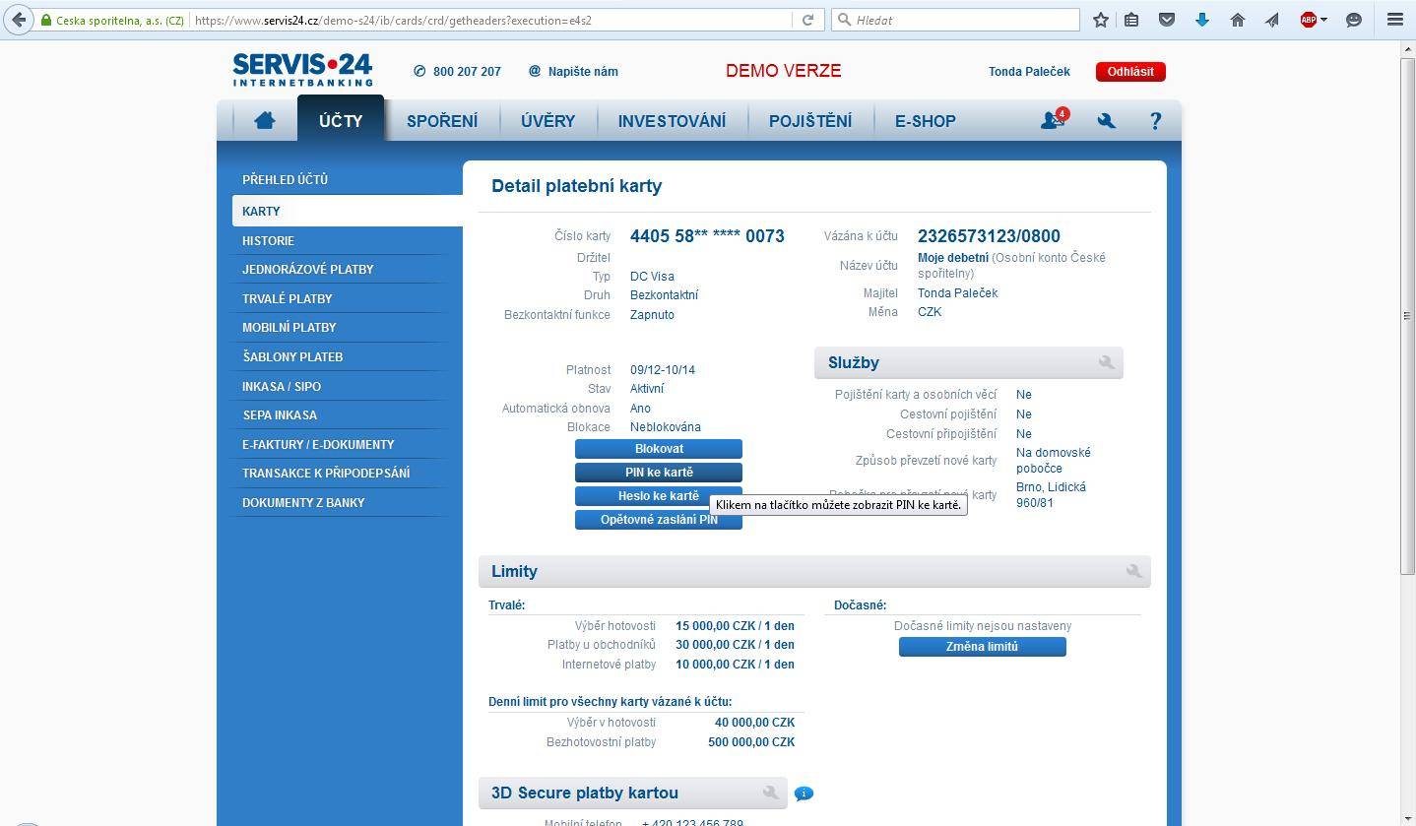Open the Pocket icon in the toolbar
This screenshot has height=826, width=1416.
1167,20
